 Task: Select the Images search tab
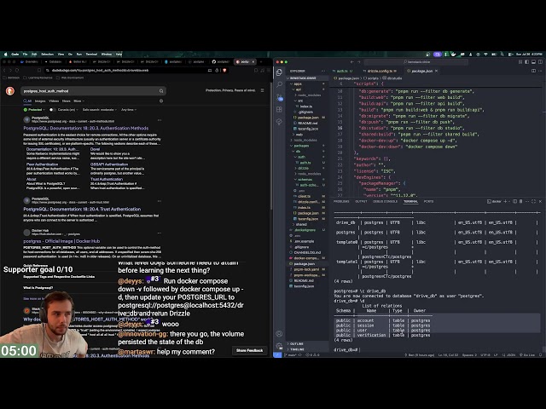click(x=40, y=101)
